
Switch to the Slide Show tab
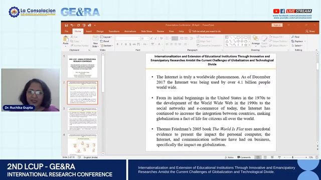click(146, 31)
